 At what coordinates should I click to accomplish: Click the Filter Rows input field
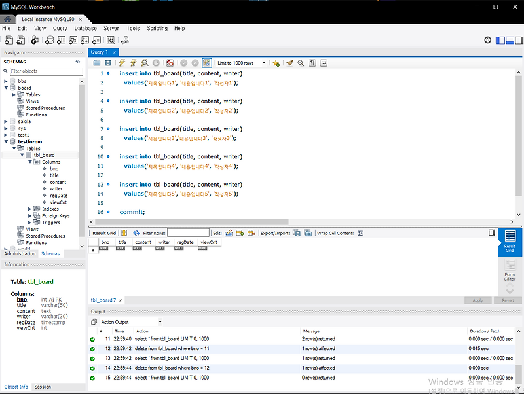coord(188,233)
